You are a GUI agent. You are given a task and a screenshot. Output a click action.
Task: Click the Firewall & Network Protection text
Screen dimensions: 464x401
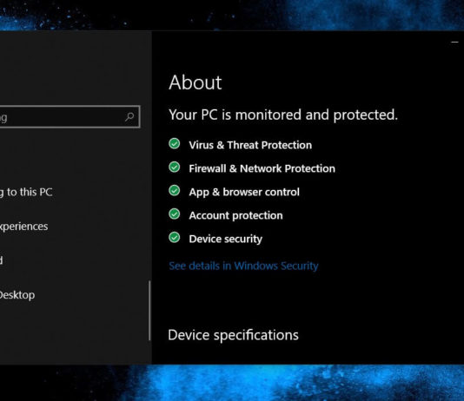coord(262,168)
